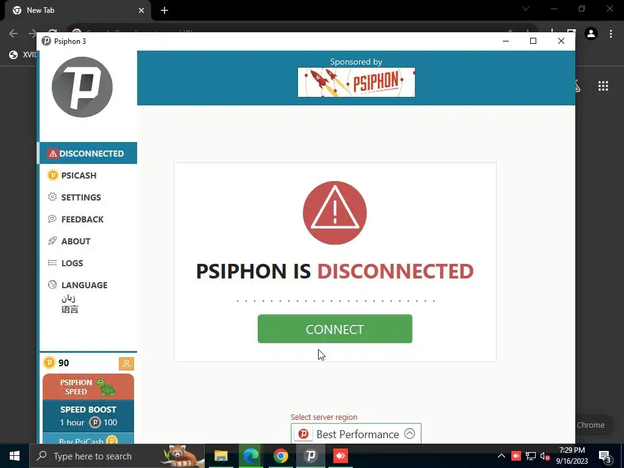This screenshot has height=468, width=624.
Task: Click the Psiphon 3 title bar icon
Action: [46, 41]
